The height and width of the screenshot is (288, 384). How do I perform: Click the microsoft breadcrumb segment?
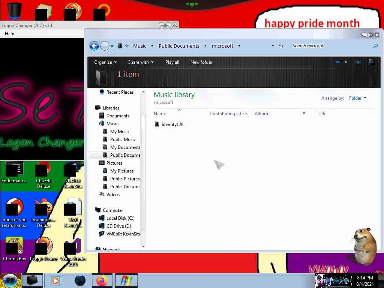point(222,46)
